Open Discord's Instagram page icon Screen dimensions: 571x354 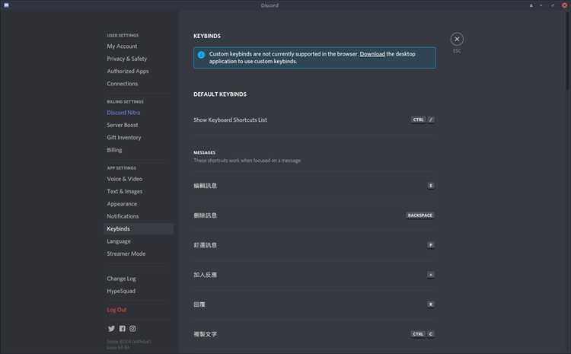click(132, 329)
